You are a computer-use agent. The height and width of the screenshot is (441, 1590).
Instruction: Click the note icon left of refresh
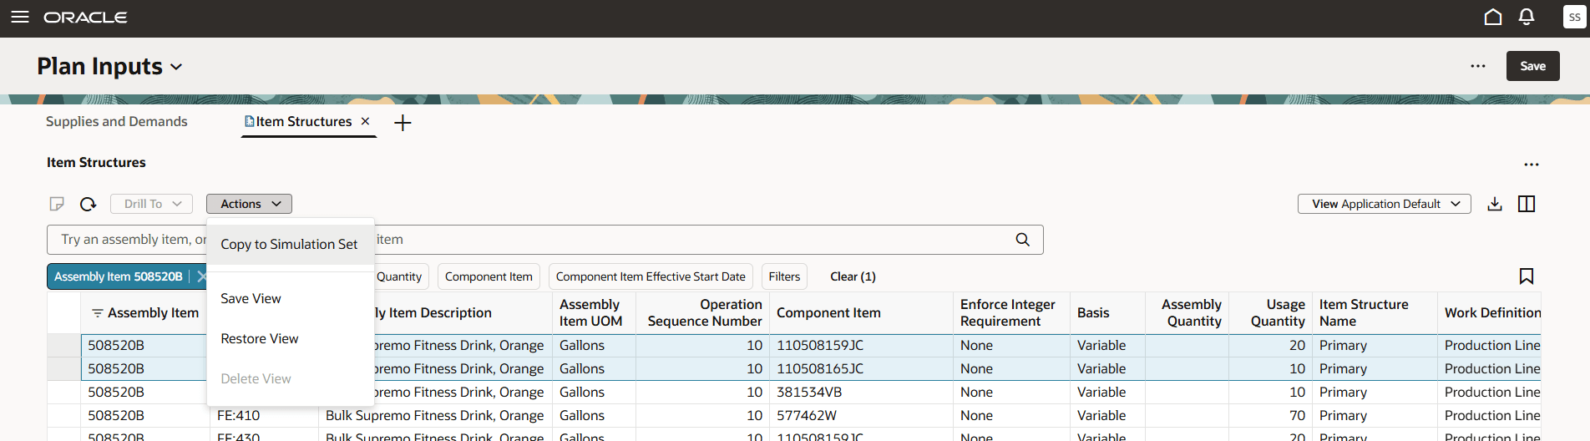(x=57, y=204)
